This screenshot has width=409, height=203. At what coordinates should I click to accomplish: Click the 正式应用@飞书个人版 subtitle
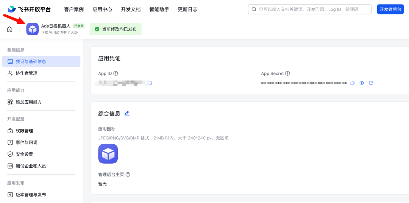click(59, 33)
